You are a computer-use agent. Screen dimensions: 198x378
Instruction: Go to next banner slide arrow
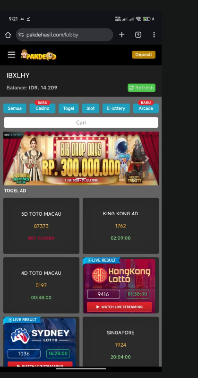(x=147, y=158)
